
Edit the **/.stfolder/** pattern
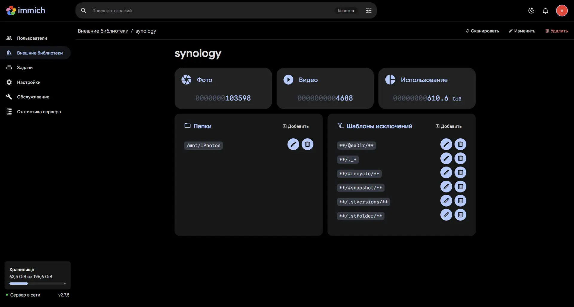pos(446,215)
